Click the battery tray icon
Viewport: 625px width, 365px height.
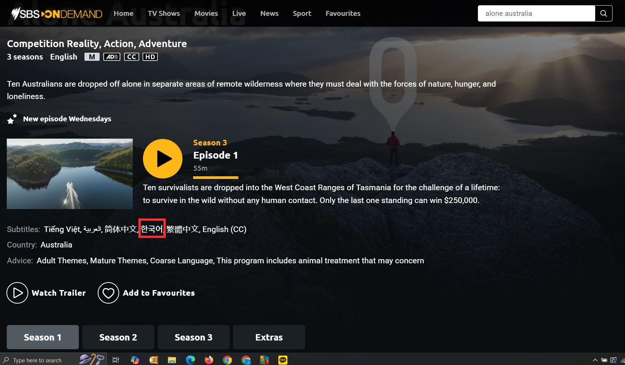tap(604, 360)
